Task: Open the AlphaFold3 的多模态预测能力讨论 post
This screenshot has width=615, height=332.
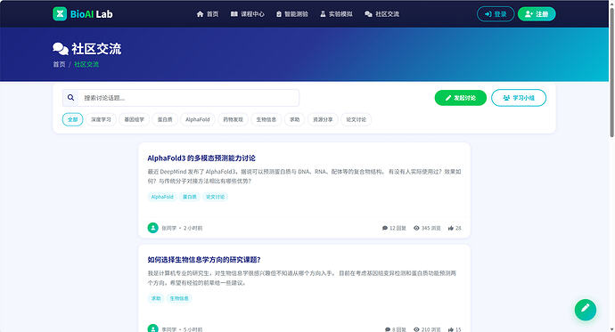Action: (x=201, y=158)
